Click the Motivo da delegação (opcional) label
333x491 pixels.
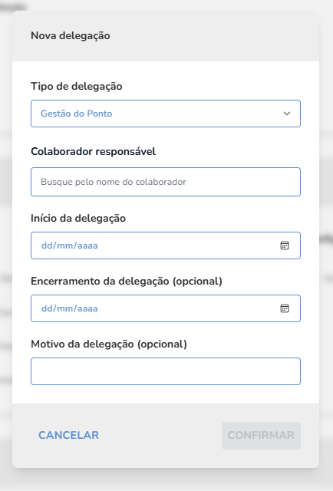[x=109, y=344]
